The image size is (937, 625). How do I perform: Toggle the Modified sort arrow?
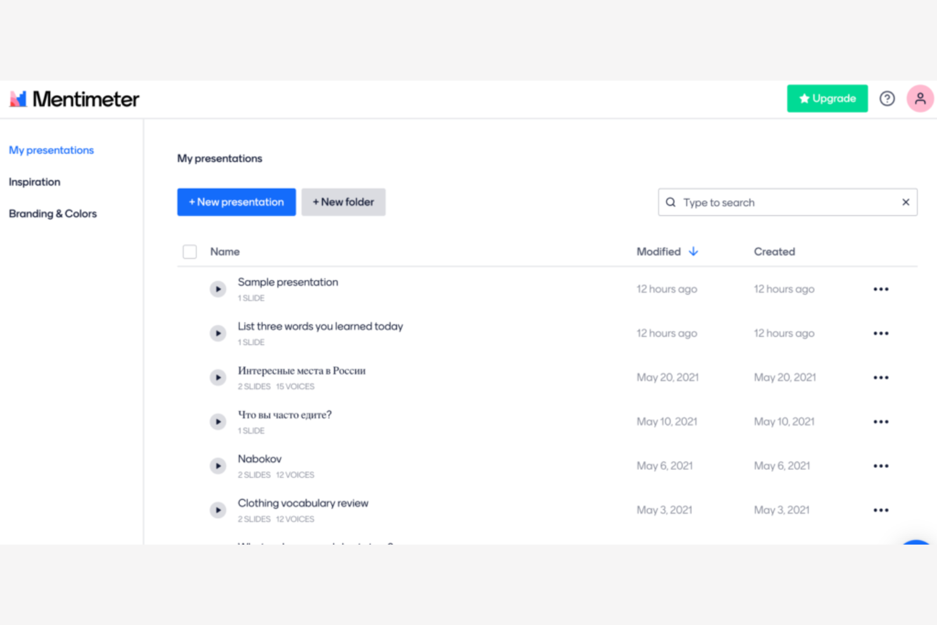pyautogui.click(x=694, y=251)
